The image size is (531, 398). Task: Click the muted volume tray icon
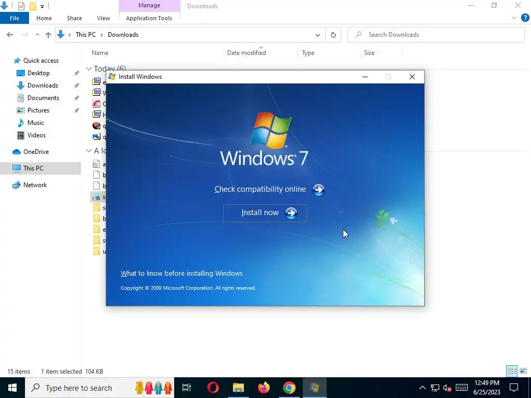[448, 388]
